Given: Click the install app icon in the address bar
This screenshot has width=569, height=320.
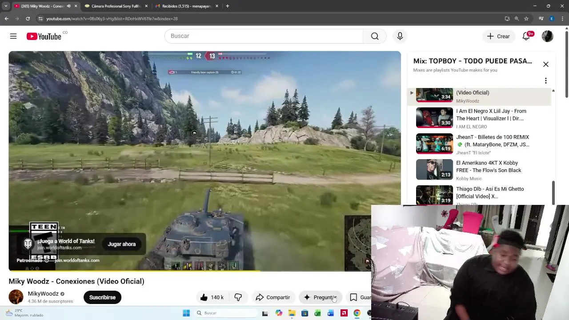Looking at the screenshot, I should tap(507, 19).
